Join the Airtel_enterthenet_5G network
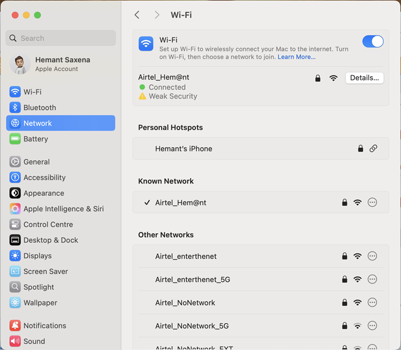Screen dimensions: 401x350 click(261, 280)
